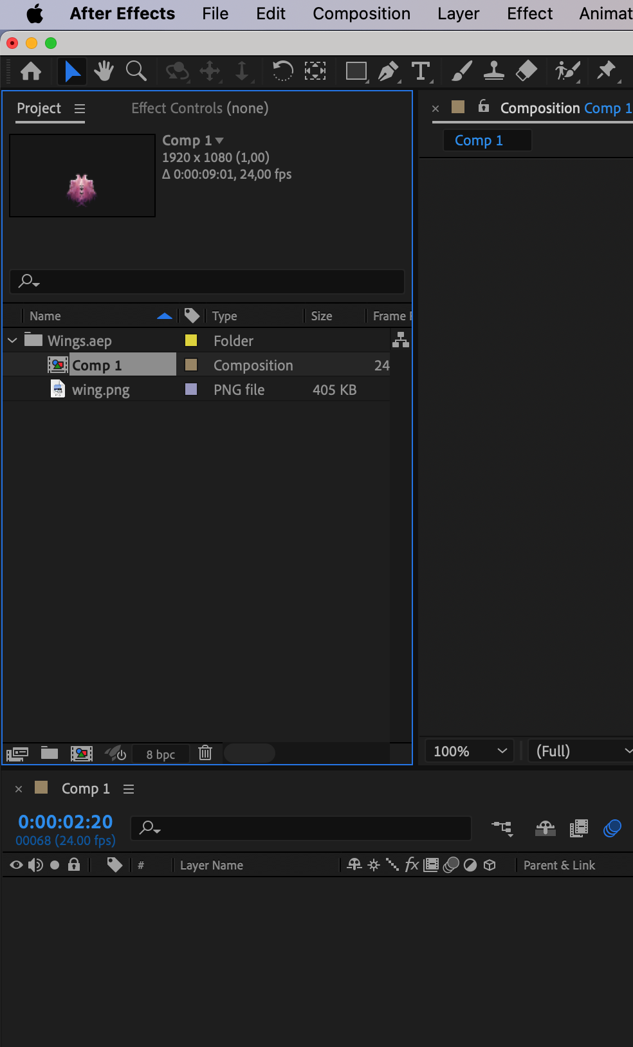Open the Project panel menu

pyautogui.click(x=80, y=109)
